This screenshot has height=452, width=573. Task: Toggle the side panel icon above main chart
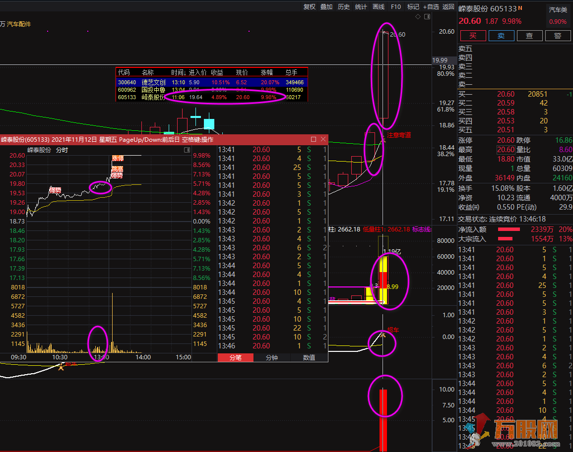(426, 17)
